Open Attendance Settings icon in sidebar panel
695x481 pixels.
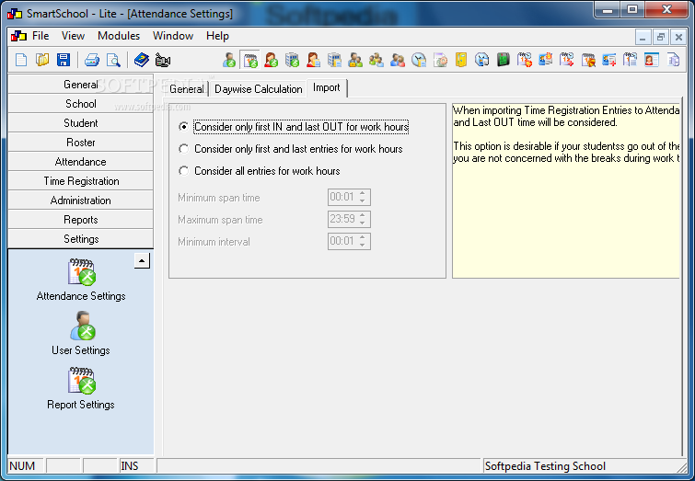click(x=82, y=271)
